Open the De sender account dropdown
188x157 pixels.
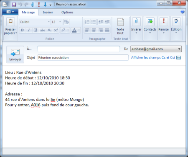(156, 49)
